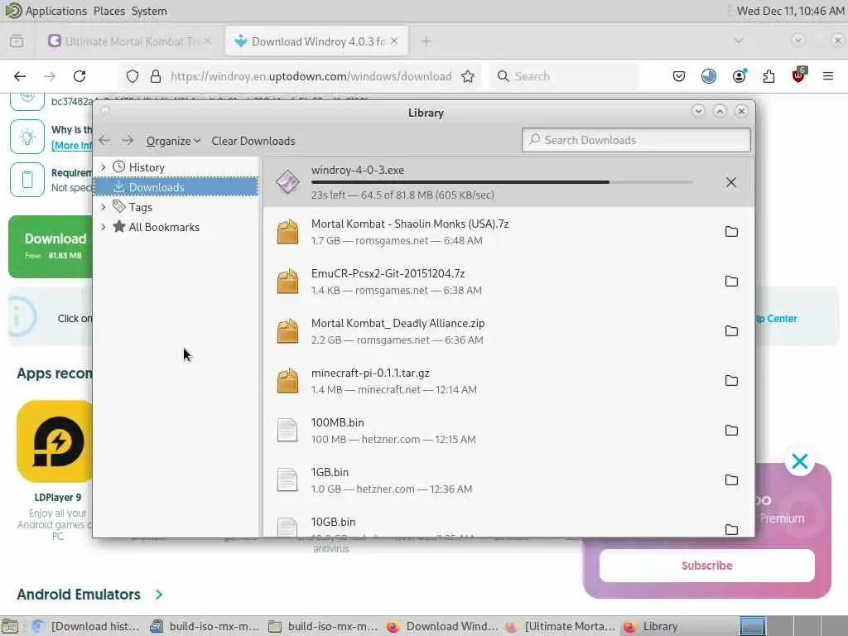Screen dimensions: 848x636
Task: Open a new browser tab
Action: [x=426, y=41]
